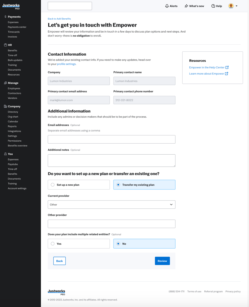Viewport: 249px width, 307px height.
Task: Click the Primary contact name field
Action: 144,81
